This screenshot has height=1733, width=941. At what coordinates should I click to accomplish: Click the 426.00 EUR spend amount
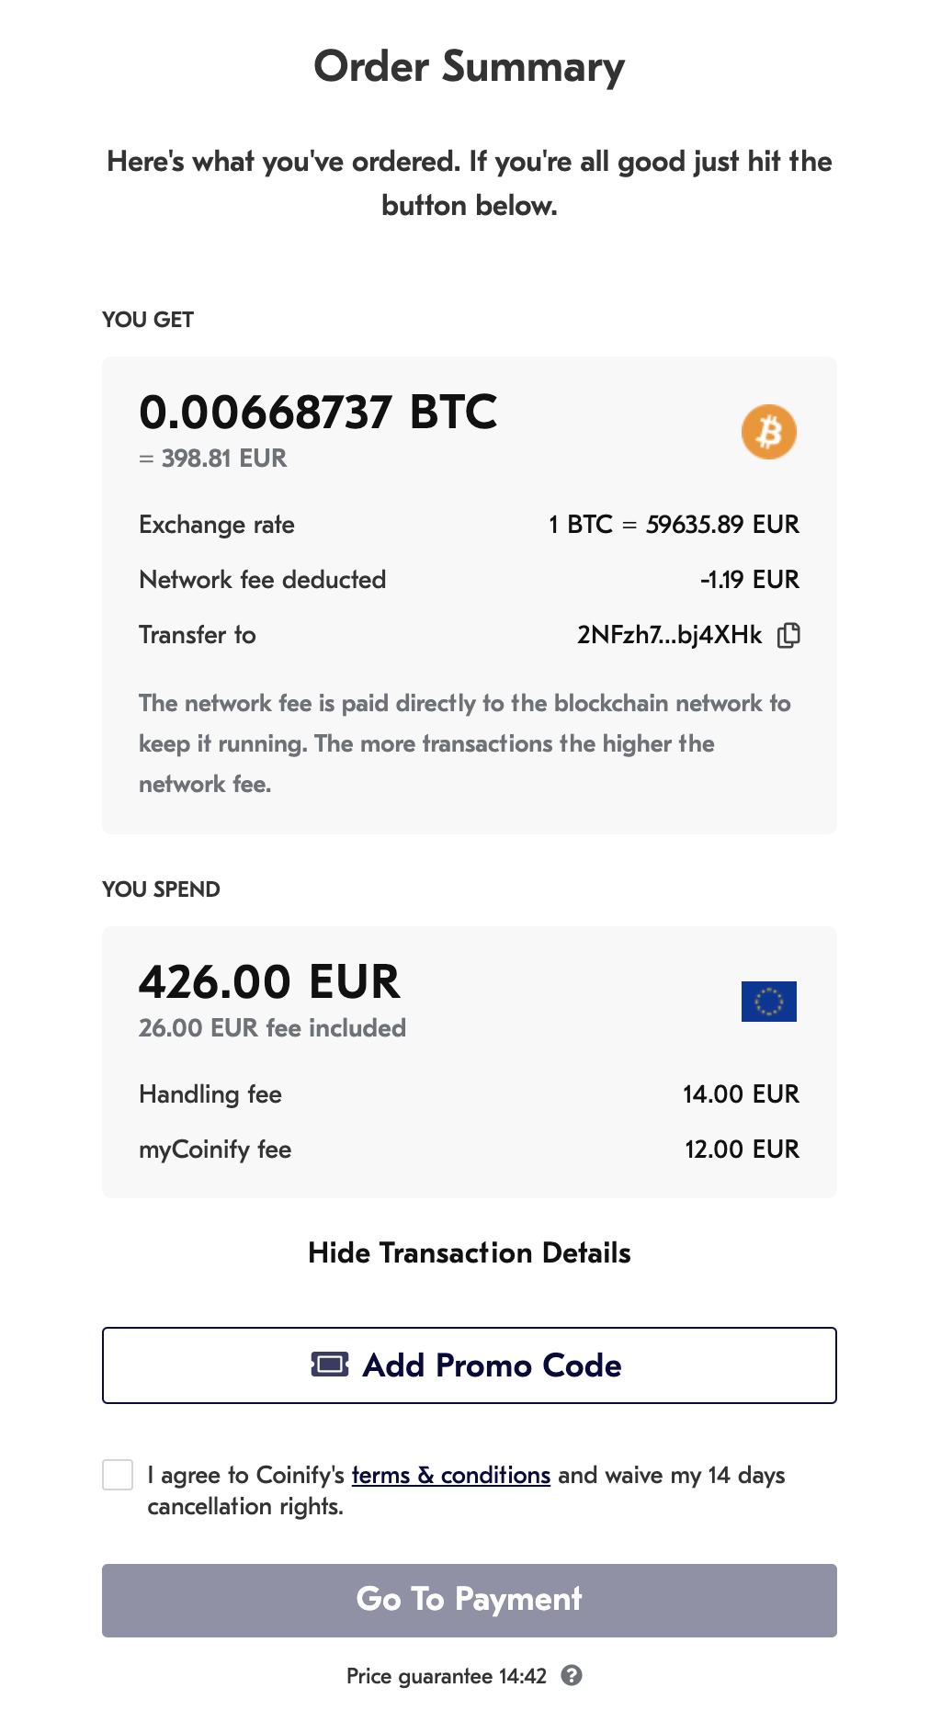tap(269, 981)
